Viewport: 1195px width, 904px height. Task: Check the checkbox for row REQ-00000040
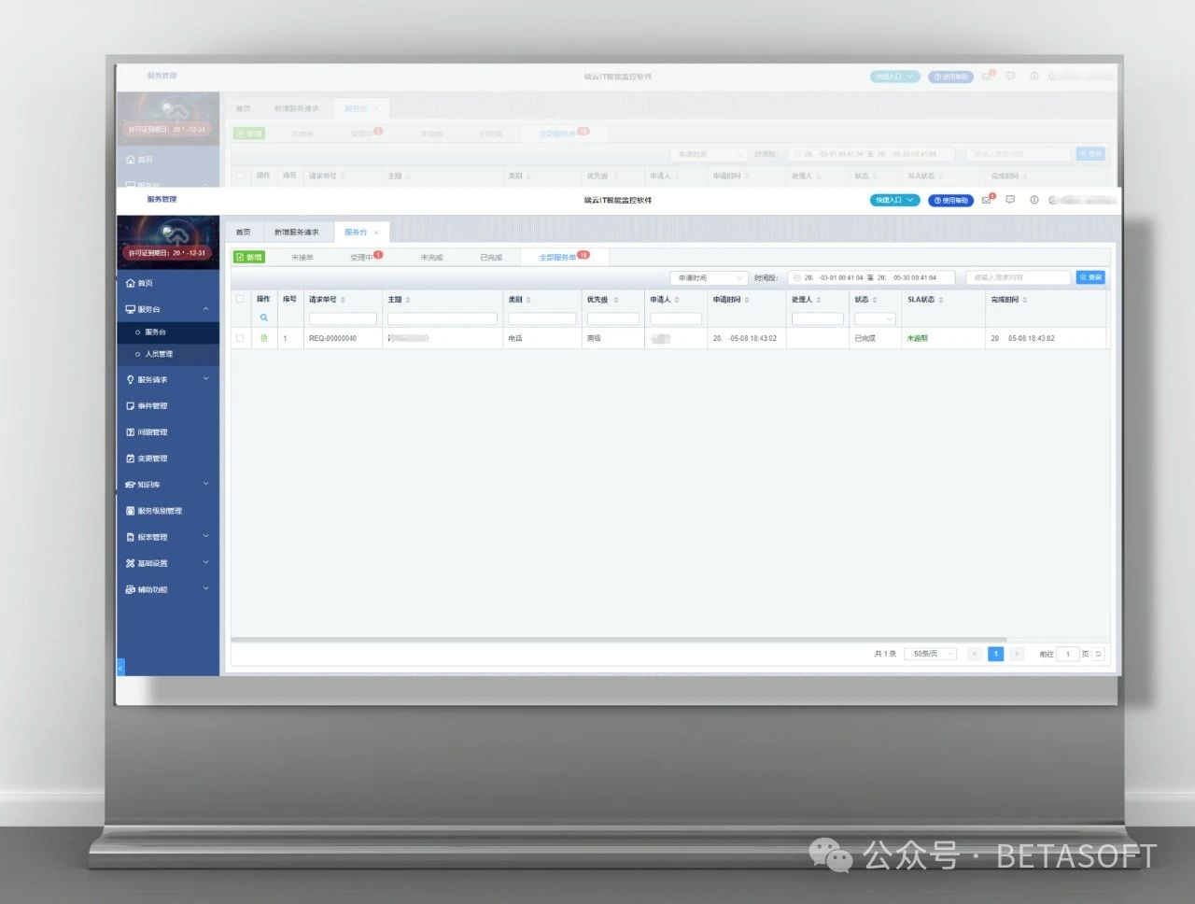click(x=240, y=338)
